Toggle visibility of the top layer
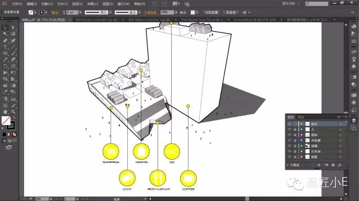 pyautogui.click(x=289, y=124)
